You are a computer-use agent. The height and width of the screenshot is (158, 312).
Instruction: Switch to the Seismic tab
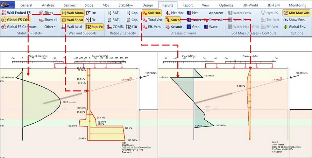click(x=70, y=5)
